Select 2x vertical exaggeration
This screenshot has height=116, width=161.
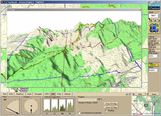(54, 105)
